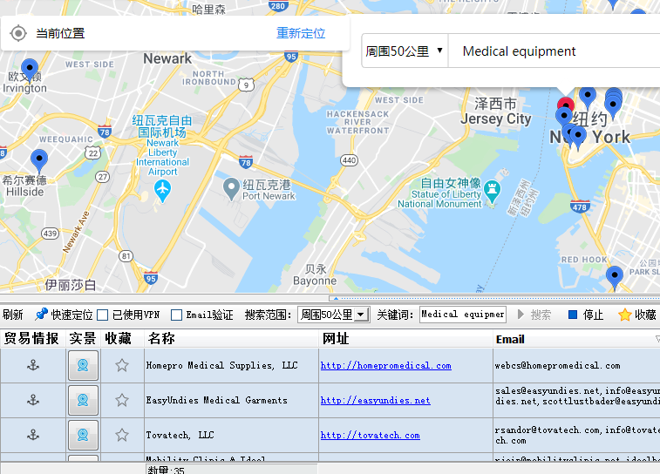Click the red map pin in New York

click(x=566, y=103)
